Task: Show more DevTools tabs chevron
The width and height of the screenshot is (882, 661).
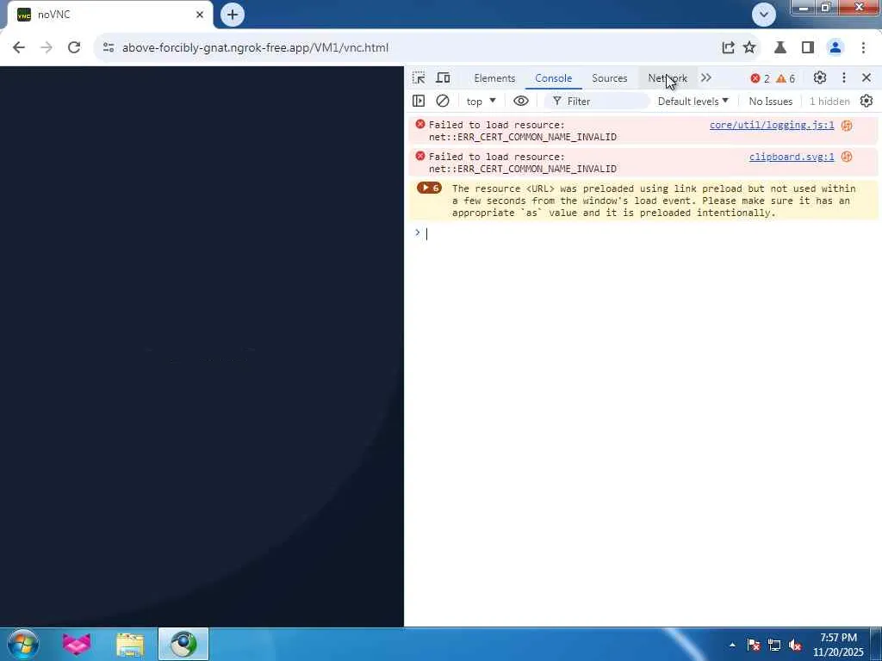Action: [x=706, y=78]
